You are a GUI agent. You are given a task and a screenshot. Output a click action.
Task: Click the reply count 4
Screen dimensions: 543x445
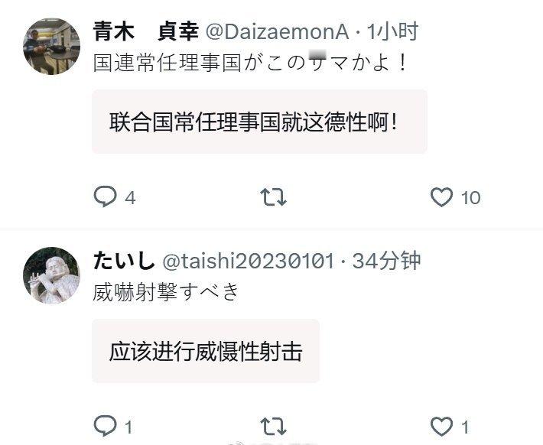coord(130,198)
